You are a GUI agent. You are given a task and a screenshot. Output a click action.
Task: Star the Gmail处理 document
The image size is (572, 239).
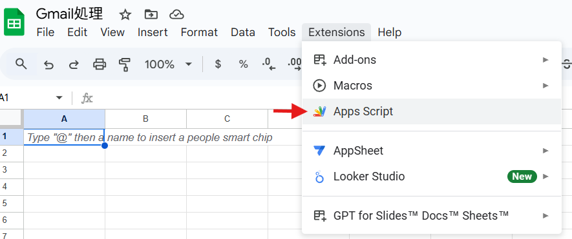tap(125, 15)
